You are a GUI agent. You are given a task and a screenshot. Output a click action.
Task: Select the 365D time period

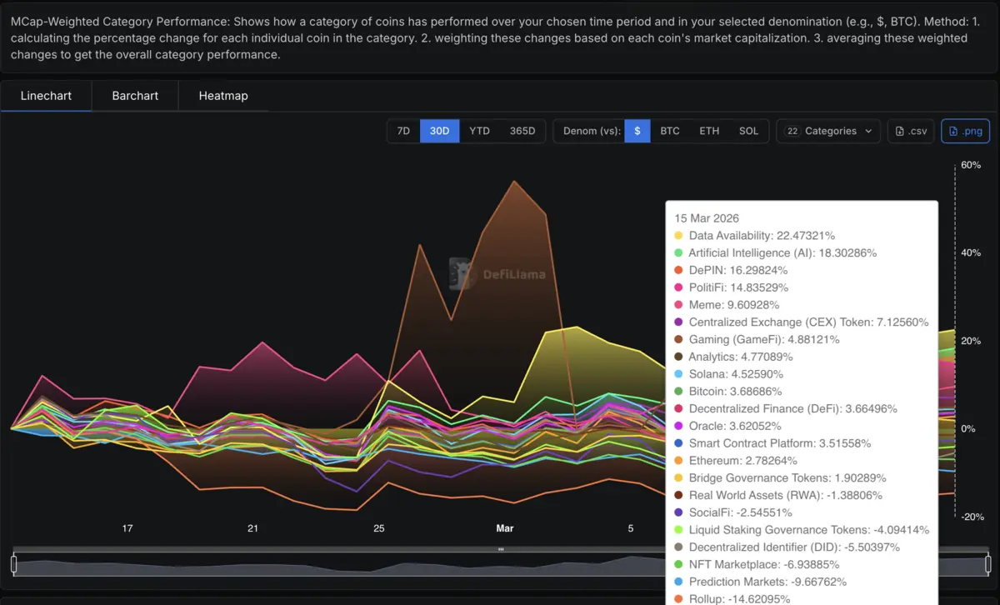click(522, 131)
